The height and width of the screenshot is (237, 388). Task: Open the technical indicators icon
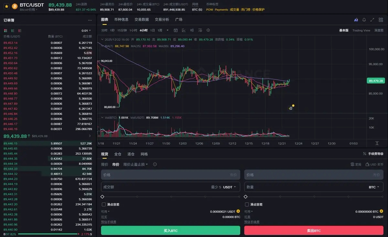tap(184, 30)
